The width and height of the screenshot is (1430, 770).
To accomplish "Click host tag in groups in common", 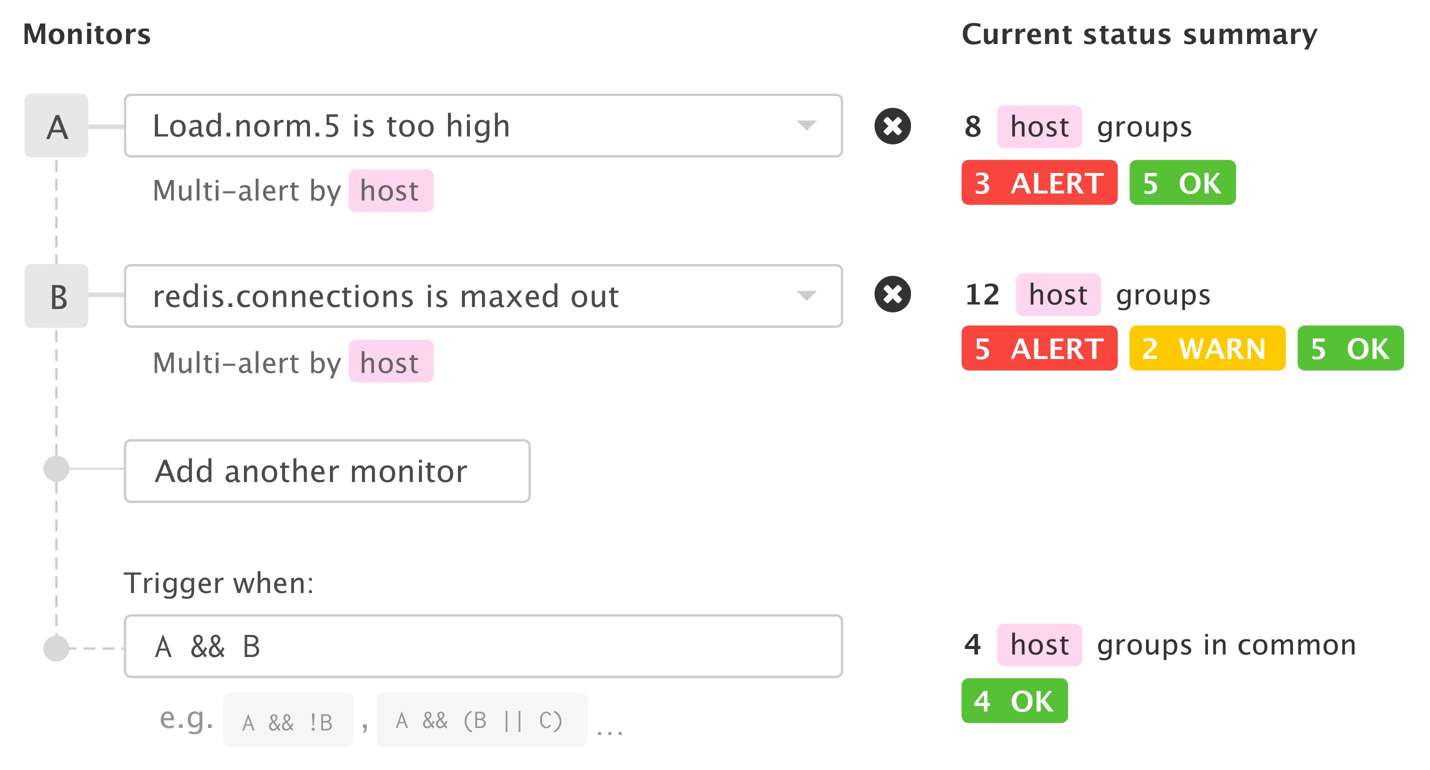I will (1039, 644).
